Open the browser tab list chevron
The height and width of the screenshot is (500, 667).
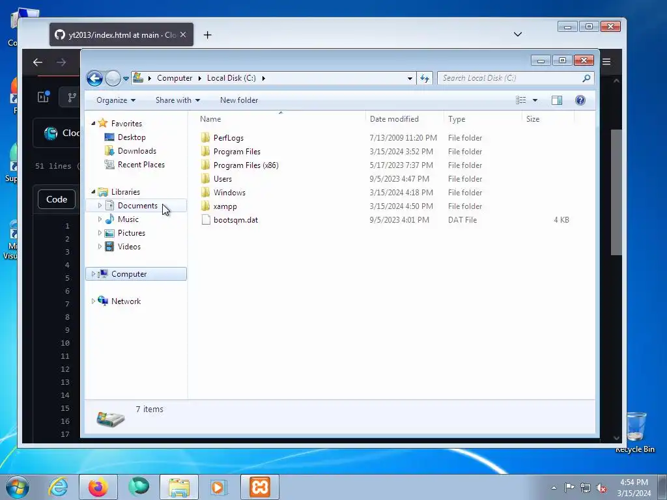[x=518, y=35]
